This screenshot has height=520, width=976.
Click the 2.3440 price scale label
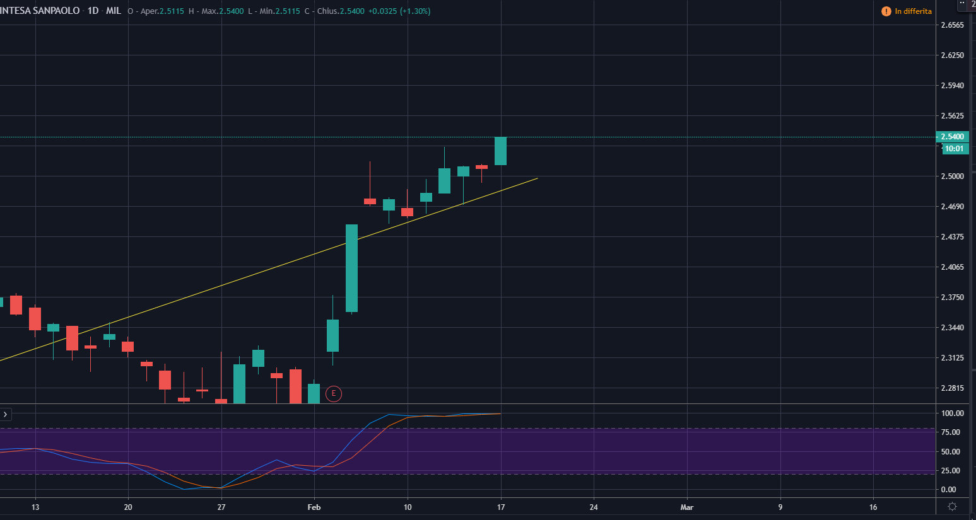[x=953, y=328]
